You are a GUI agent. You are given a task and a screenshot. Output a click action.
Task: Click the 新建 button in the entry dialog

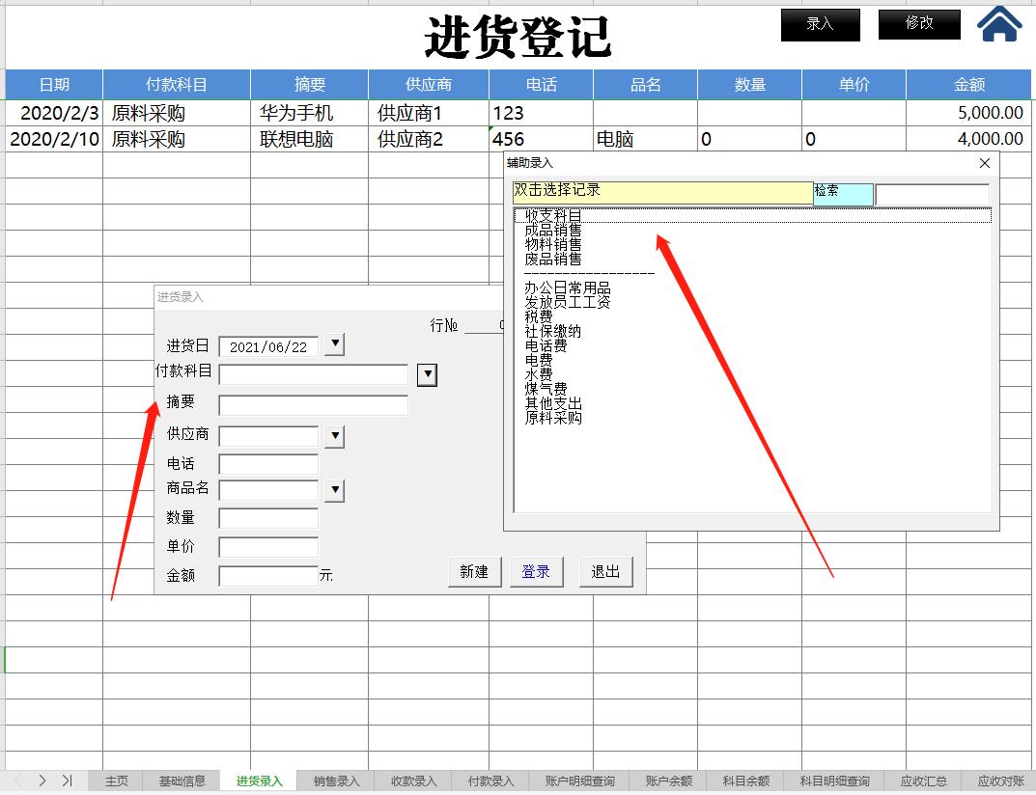coord(474,570)
